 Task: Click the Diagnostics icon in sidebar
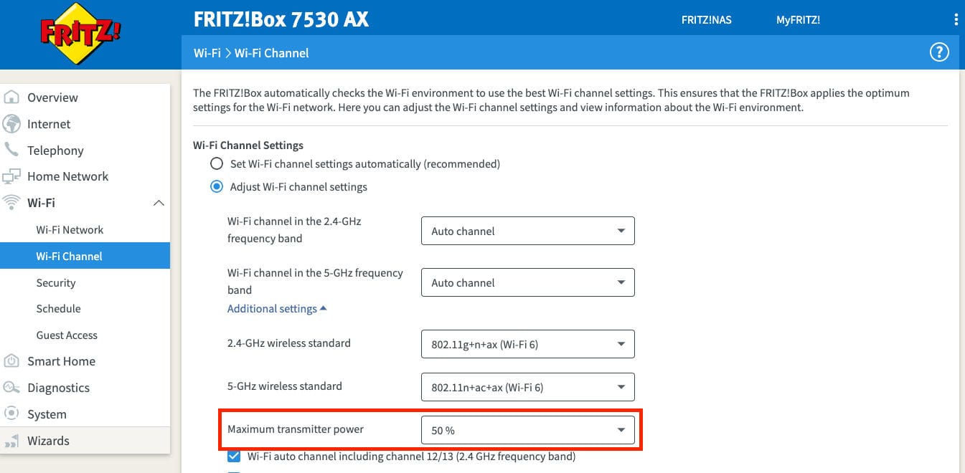point(11,388)
